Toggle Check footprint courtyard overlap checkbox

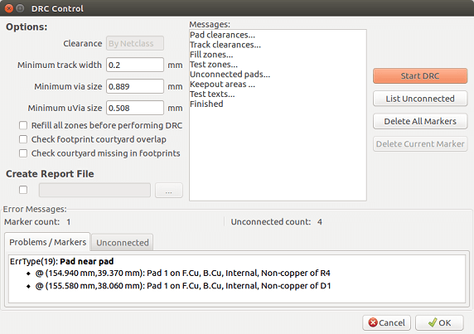point(23,139)
